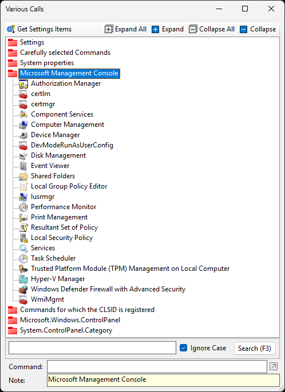Select the Hyper-V Manager entry

pyautogui.click(x=58, y=279)
